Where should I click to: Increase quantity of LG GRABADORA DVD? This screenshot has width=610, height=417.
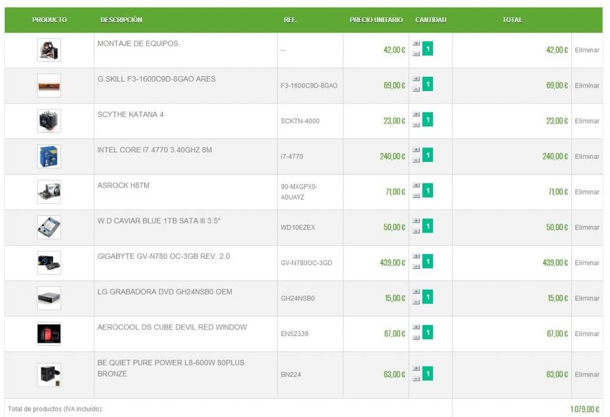(416, 291)
